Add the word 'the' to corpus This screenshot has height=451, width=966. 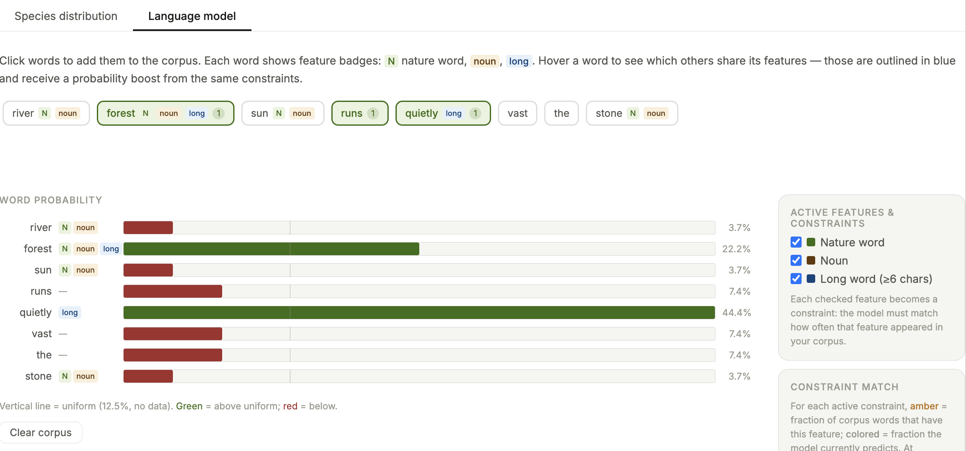(561, 113)
